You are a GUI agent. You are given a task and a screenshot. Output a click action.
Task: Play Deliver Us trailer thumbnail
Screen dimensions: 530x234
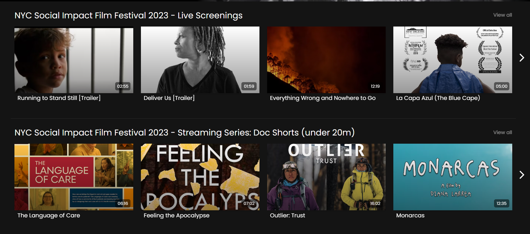click(x=200, y=60)
